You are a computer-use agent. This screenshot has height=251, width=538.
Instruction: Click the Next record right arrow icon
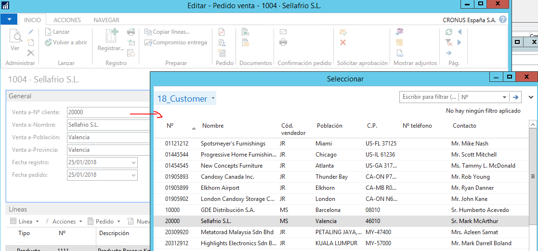tap(460, 42)
